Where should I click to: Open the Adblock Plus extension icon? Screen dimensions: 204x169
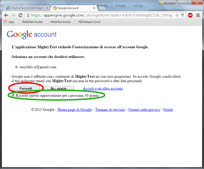click(x=190, y=15)
